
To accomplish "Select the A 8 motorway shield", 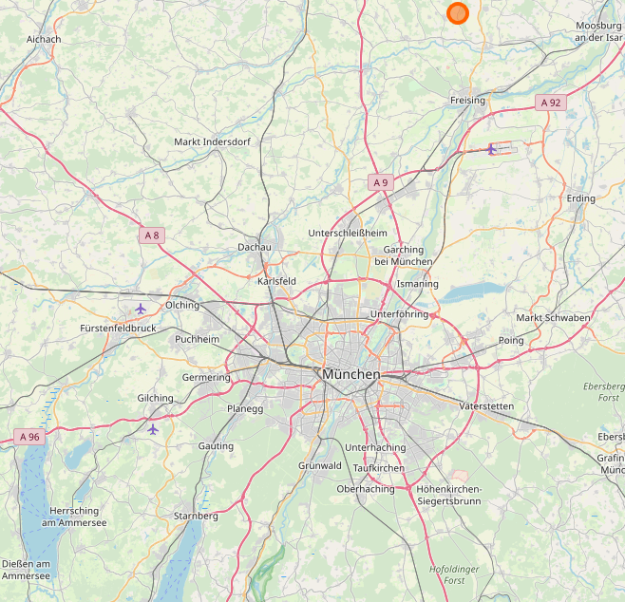I will (152, 235).
